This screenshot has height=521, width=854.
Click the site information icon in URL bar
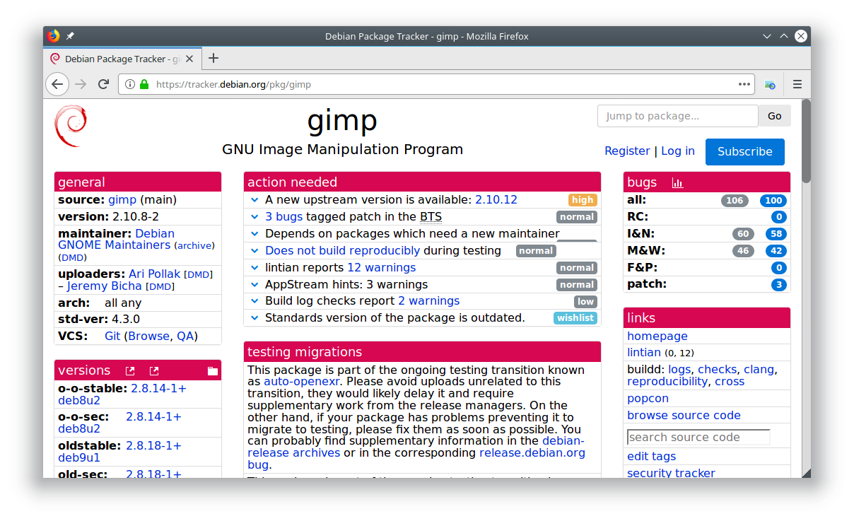pos(130,84)
